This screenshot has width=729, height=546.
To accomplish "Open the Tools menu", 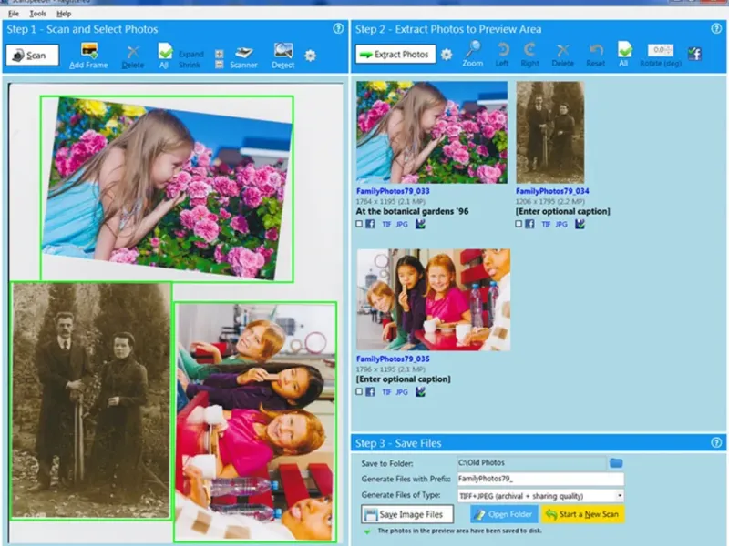I will [x=37, y=15].
